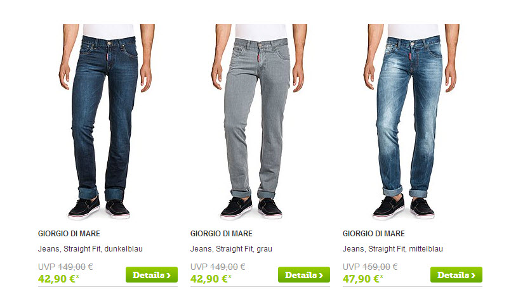Select 'Jeans, Straight Fit, grau' title

tap(231, 249)
